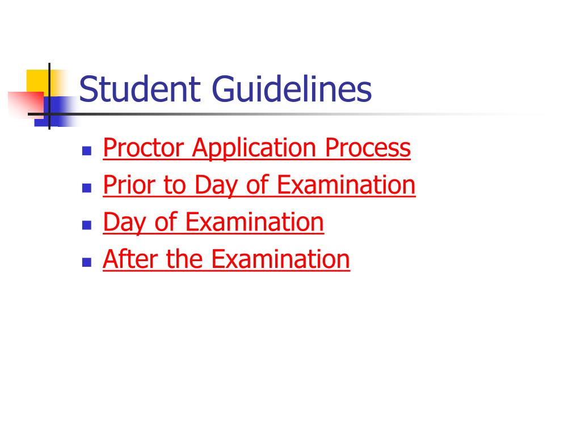Select the bullet beside After the Examination
Viewport: 581px width, 435px height.
[x=87, y=262]
